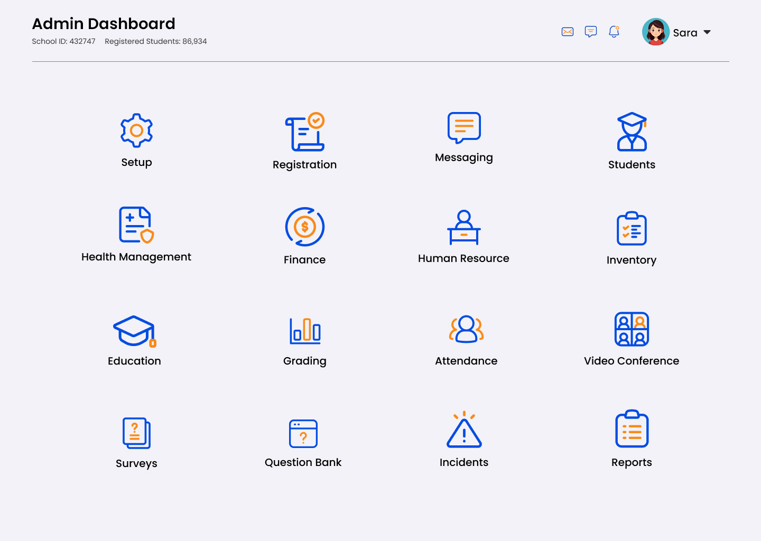Open the Health Management icon
The height and width of the screenshot is (541, 761).
[x=136, y=225]
